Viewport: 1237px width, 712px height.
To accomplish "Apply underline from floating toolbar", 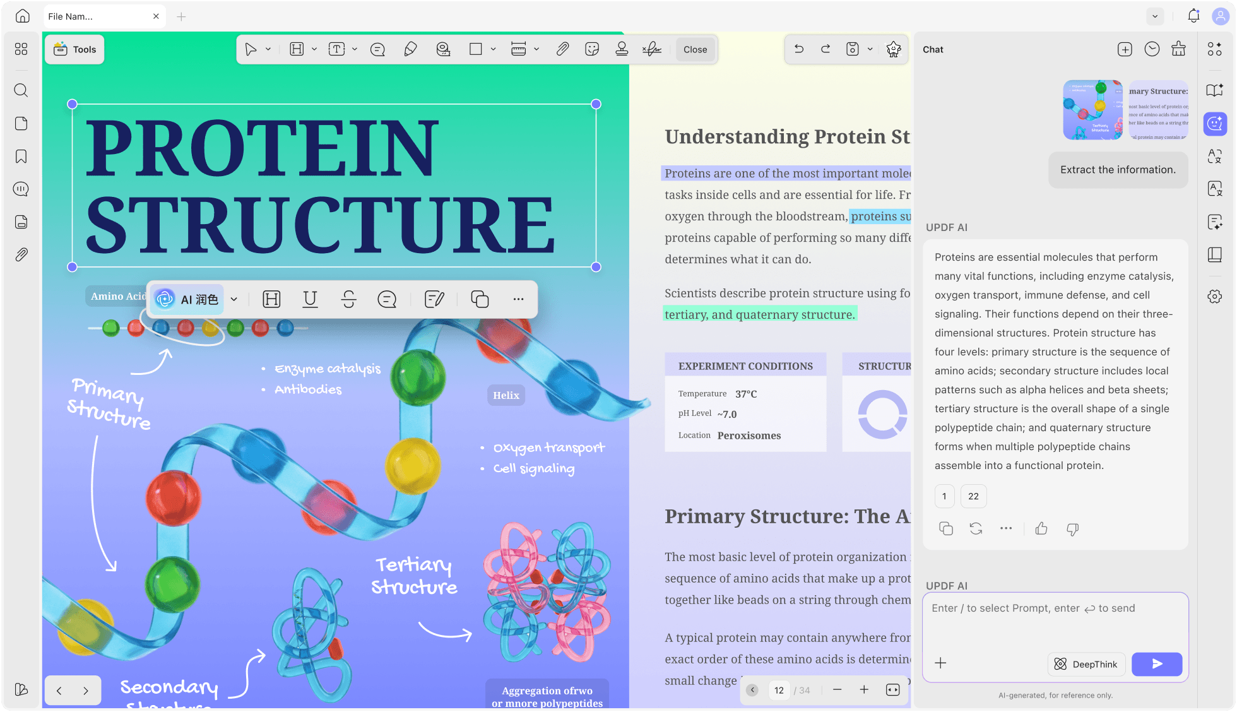I will (310, 299).
